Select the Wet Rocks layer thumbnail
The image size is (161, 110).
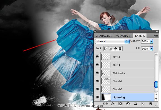coord(106,73)
